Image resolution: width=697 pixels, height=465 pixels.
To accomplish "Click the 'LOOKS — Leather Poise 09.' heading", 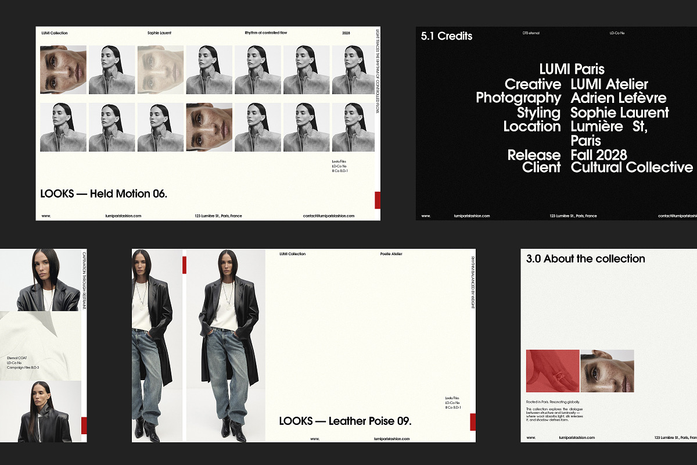I will [x=346, y=421].
